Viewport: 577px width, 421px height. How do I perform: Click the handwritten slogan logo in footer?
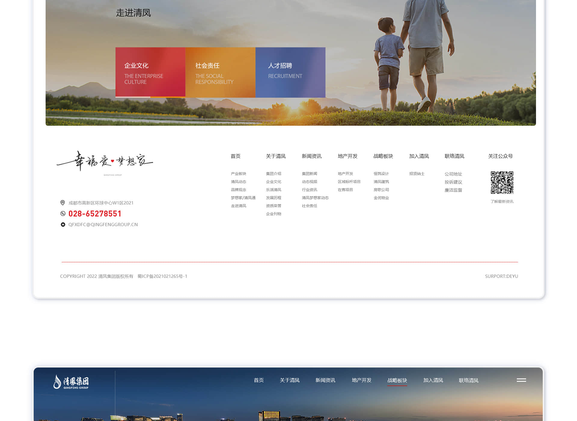105,162
